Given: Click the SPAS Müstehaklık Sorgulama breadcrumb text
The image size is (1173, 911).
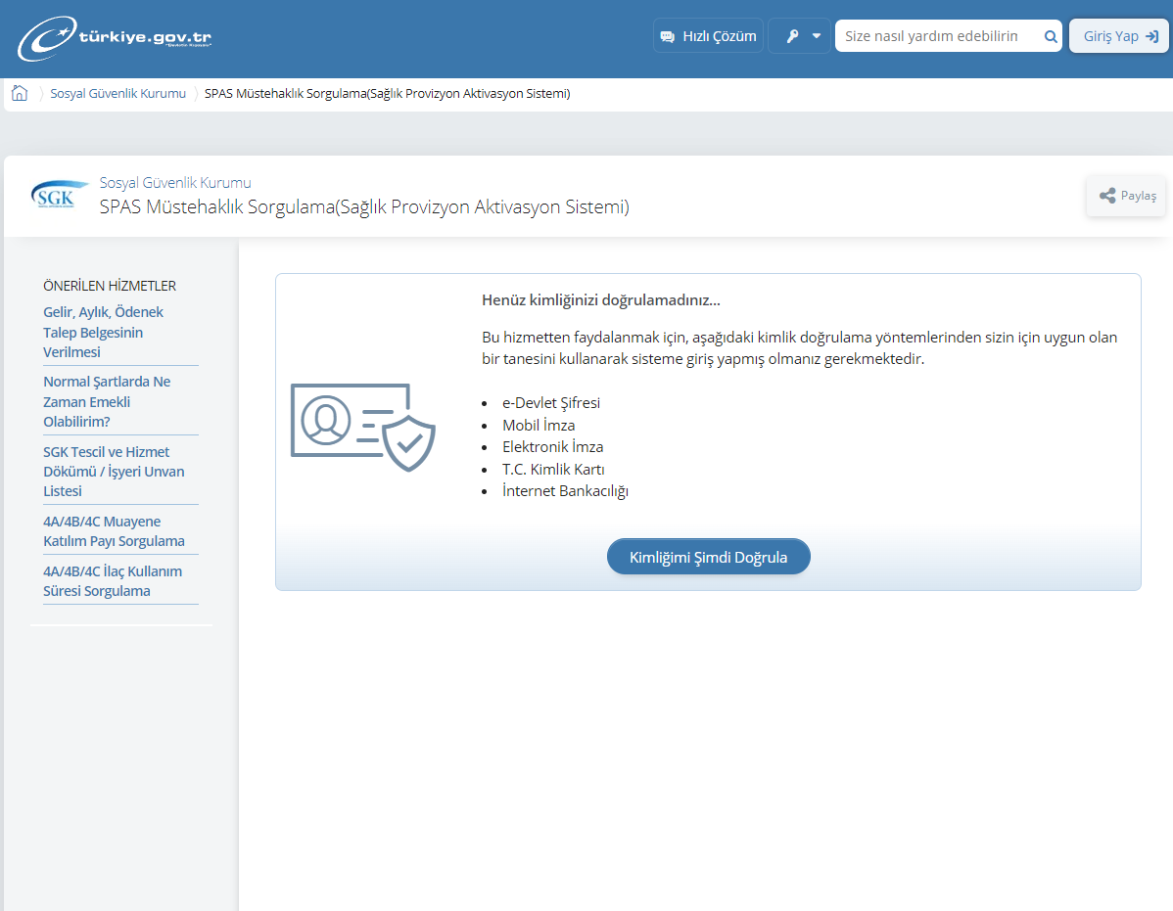Looking at the screenshot, I should (x=388, y=93).
